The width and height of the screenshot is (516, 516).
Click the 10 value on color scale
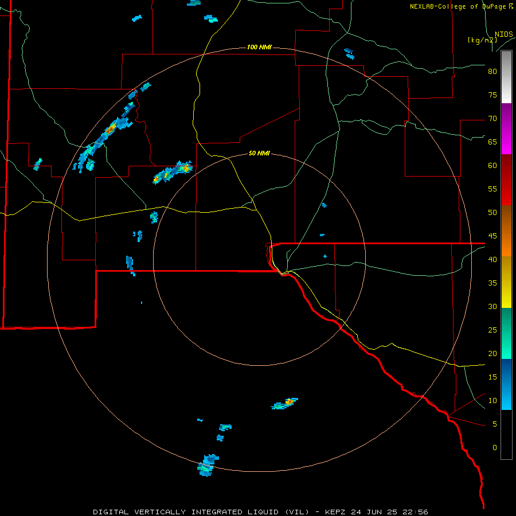coord(492,401)
